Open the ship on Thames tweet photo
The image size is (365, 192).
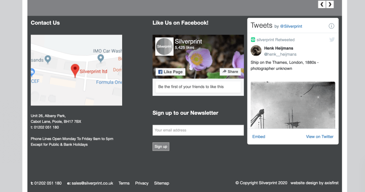(293, 105)
